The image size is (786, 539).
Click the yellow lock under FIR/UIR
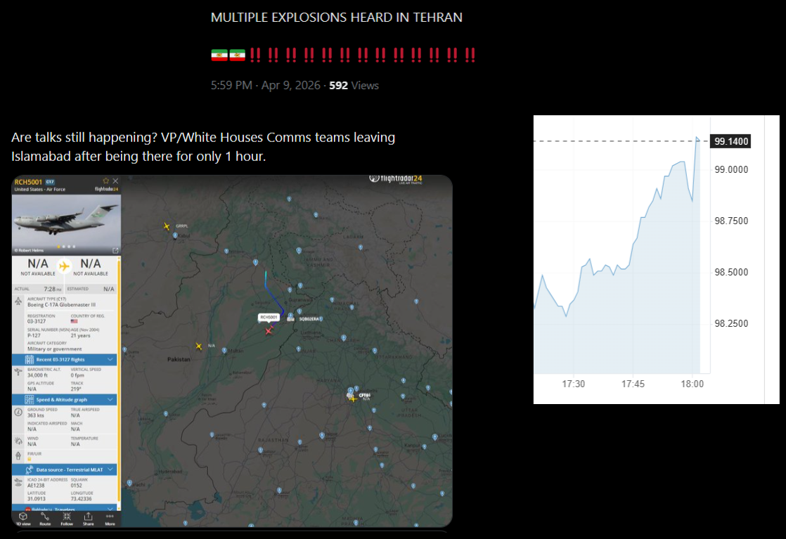29,459
